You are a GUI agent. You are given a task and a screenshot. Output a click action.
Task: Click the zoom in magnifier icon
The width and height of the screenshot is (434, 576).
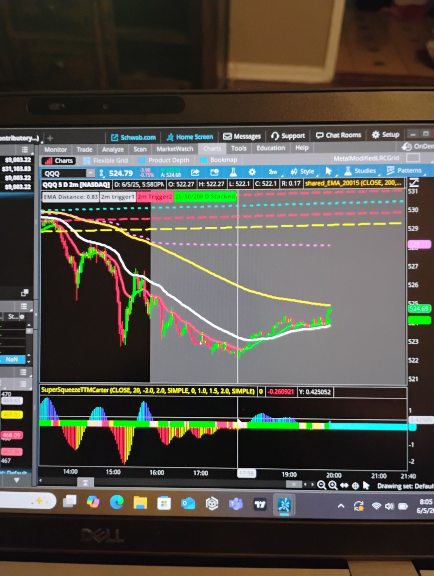(333, 485)
